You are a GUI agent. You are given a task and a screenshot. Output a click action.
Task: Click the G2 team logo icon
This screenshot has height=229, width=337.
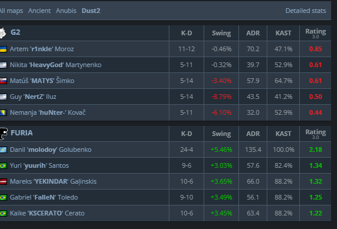click(3, 33)
